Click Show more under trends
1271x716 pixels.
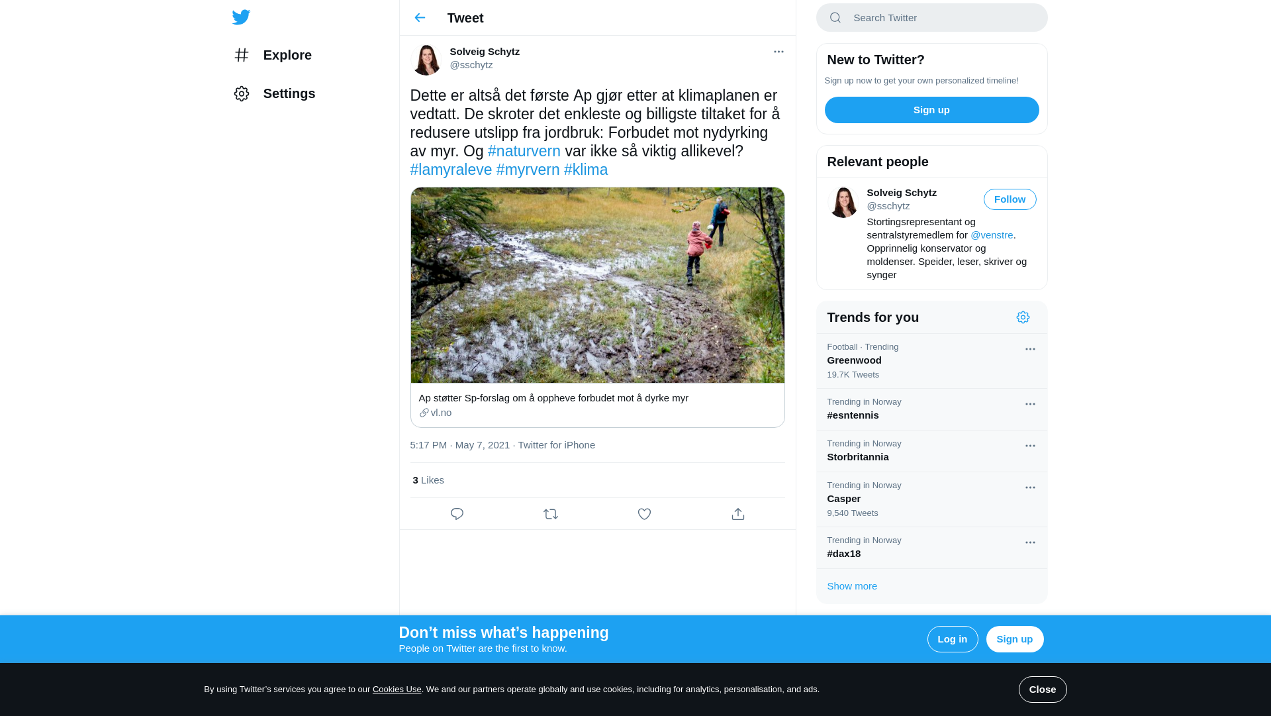coord(852,586)
